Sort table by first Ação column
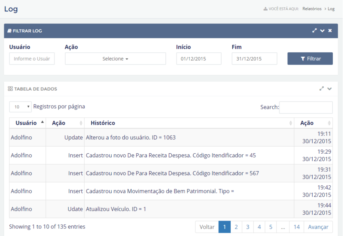The image size is (343, 236). (x=65, y=123)
